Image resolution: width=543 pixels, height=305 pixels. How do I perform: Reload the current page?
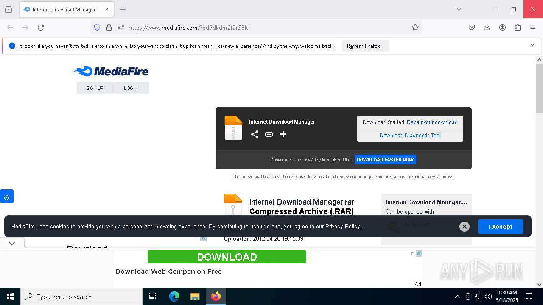pos(41,27)
